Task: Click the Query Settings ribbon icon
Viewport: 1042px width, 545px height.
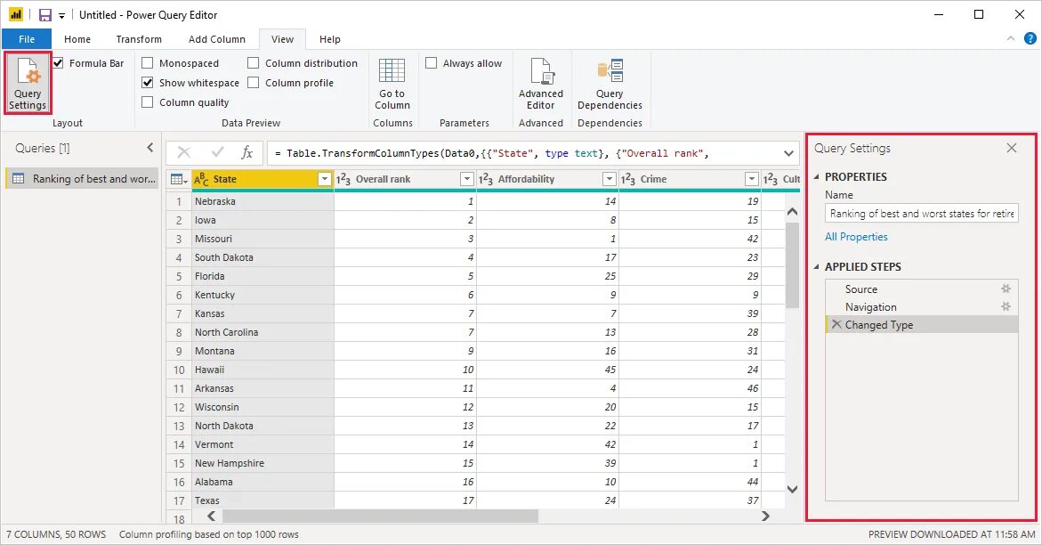Action: click(28, 84)
